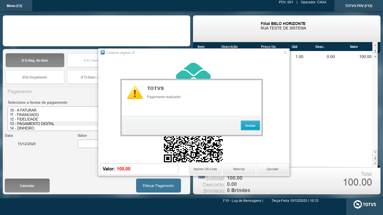Click the Operador: CAIXA label
This screenshot has height=215, width=383.
pos(313,2)
